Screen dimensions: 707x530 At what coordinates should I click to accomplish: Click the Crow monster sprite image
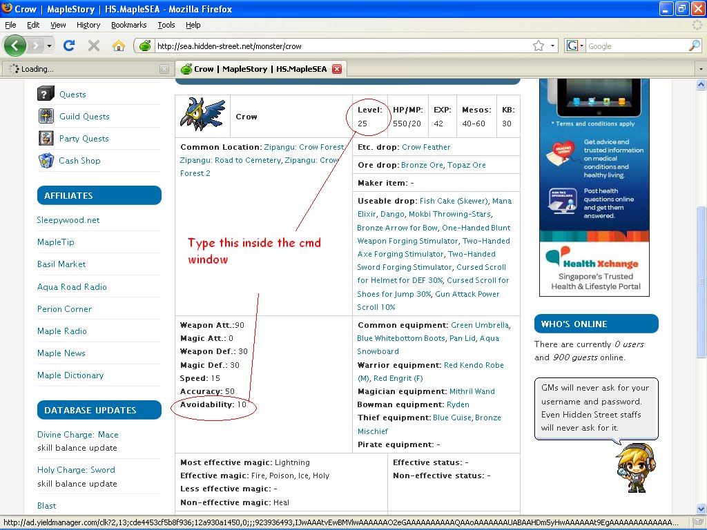[x=202, y=115]
